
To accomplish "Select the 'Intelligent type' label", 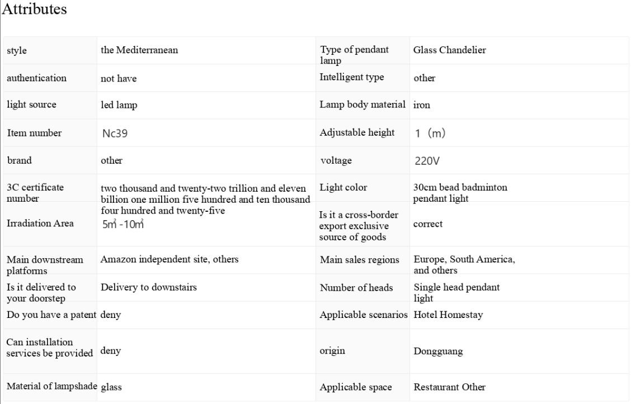I will click(x=352, y=77).
